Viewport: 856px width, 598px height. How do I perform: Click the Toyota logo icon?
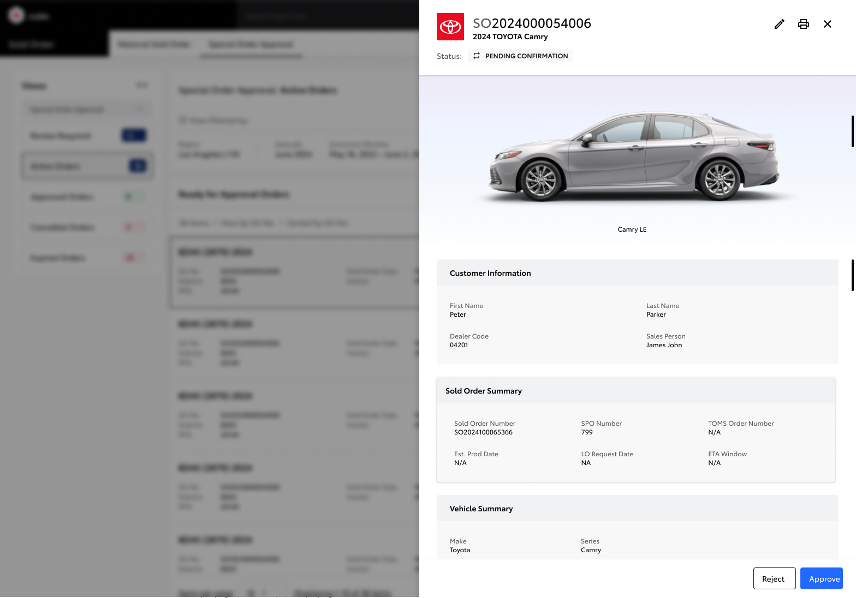pos(450,27)
